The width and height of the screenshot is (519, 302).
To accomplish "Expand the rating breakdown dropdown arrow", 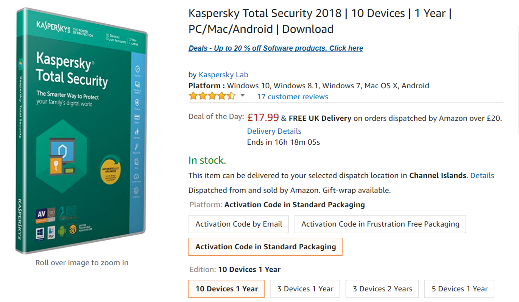I will pos(243,96).
